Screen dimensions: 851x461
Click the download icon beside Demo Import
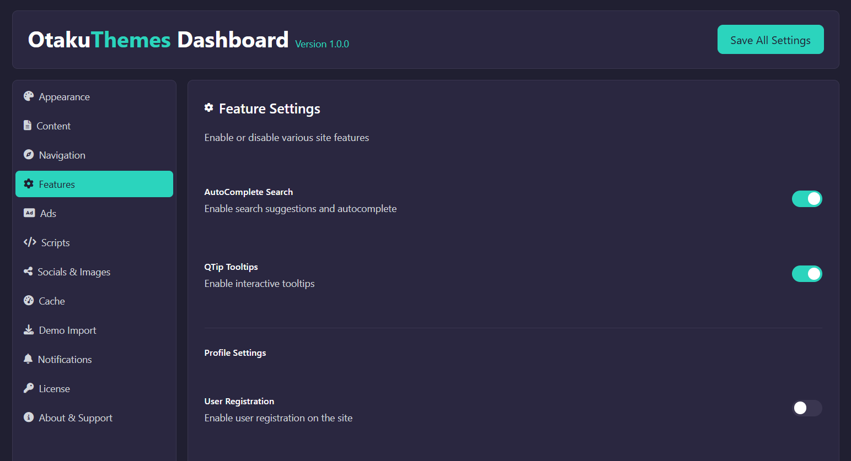pyautogui.click(x=29, y=330)
